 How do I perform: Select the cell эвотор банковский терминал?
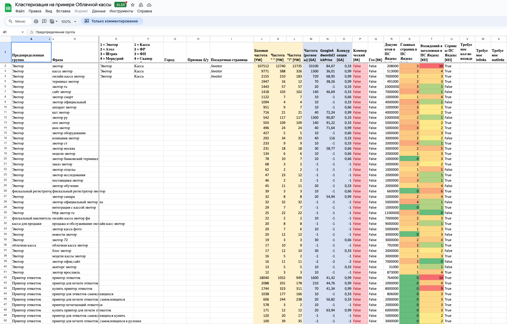tap(75, 159)
